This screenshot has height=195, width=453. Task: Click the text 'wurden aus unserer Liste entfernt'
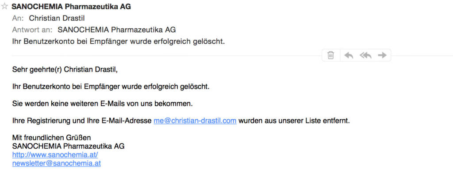coord(294,120)
